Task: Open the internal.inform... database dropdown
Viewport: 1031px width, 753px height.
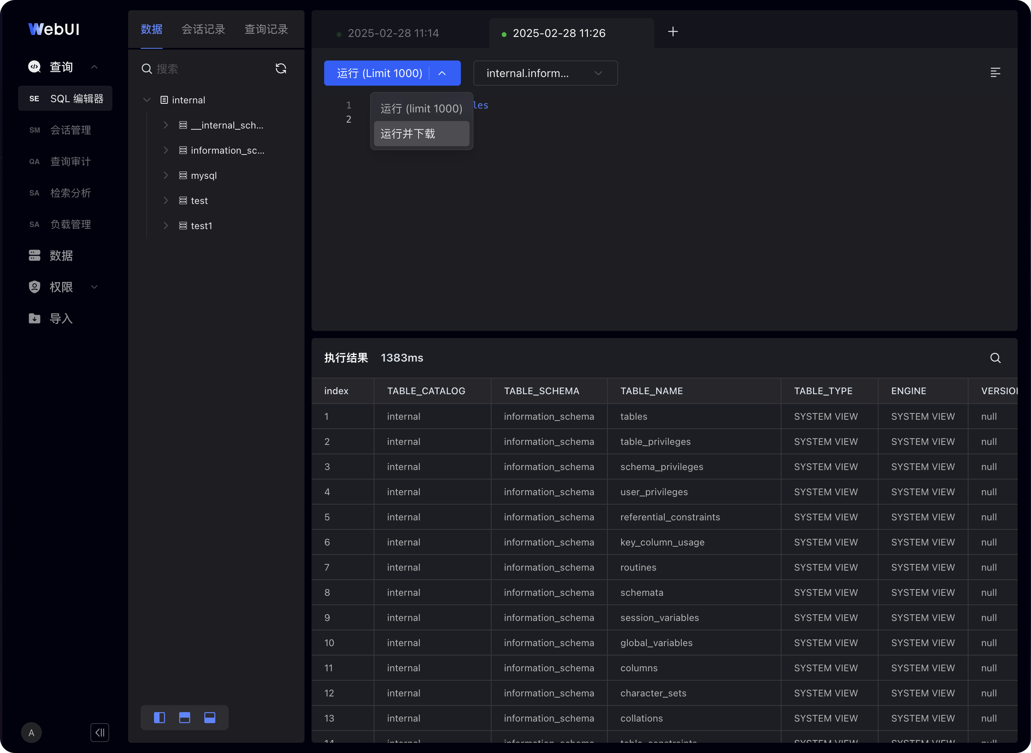Action: [x=545, y=73]
